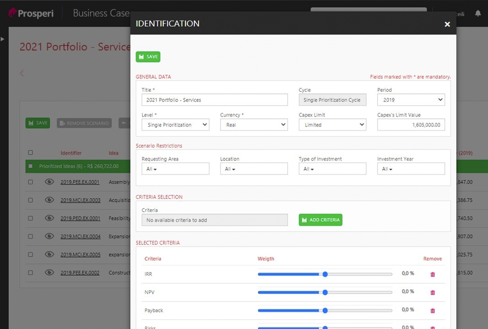
Task: Click the notification bell icon
Action: tap(478, 13)
